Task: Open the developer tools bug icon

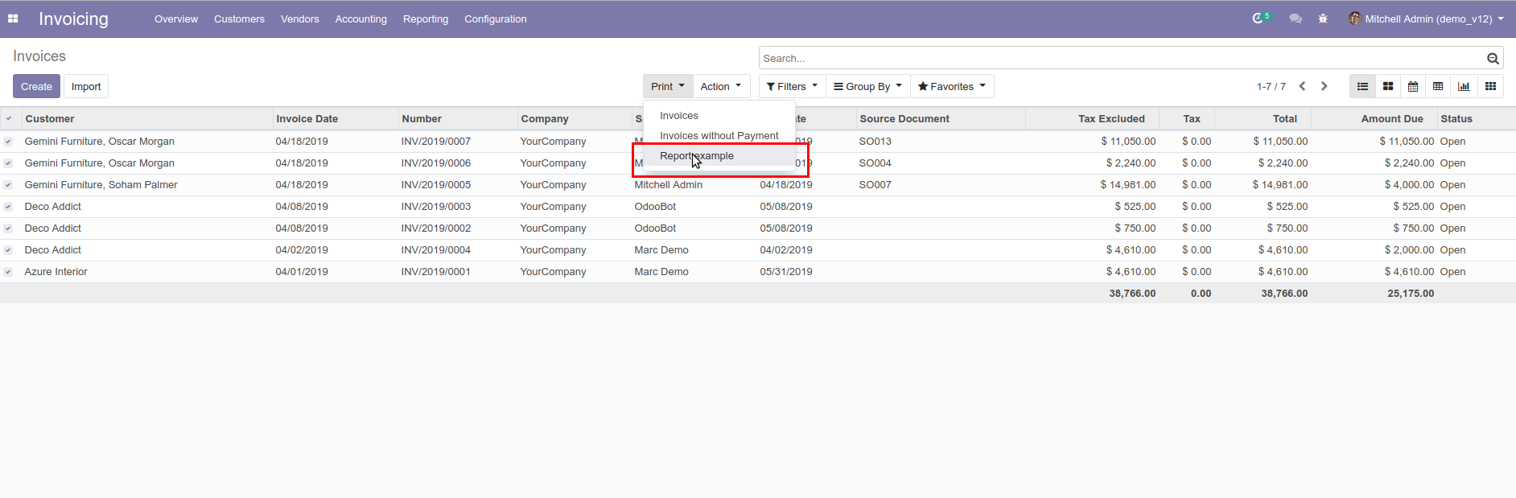Action: coord(1323,19)
